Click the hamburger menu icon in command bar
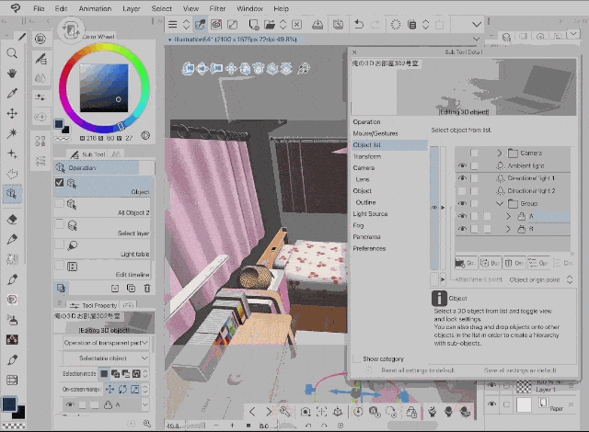 [172, 25]
